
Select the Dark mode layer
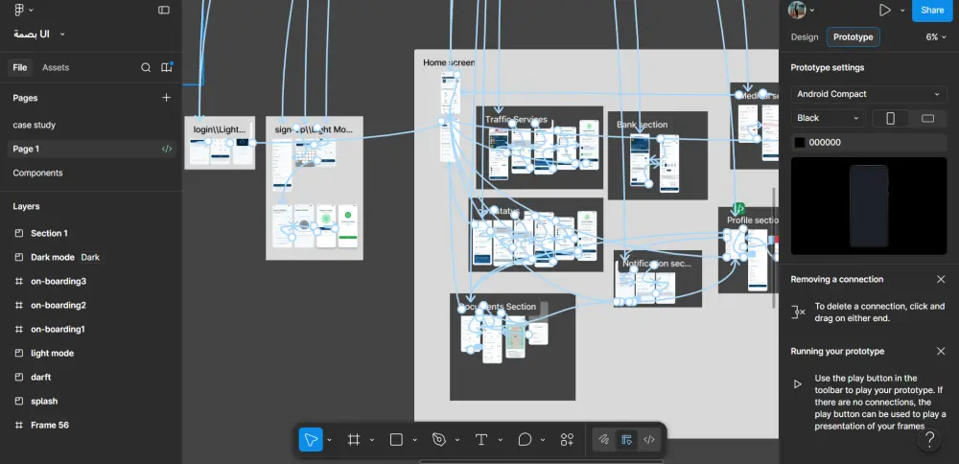53,257
